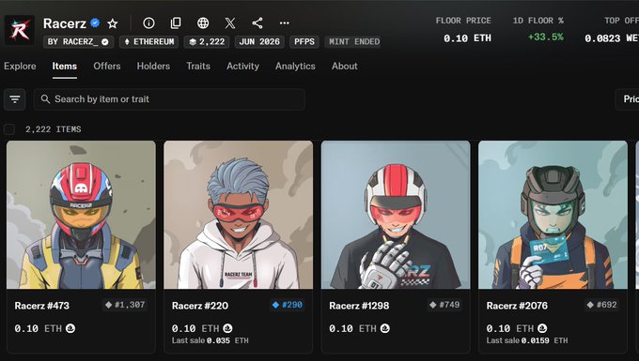Open the Racerz #220 artwork thumbnail

coord(239,215)
